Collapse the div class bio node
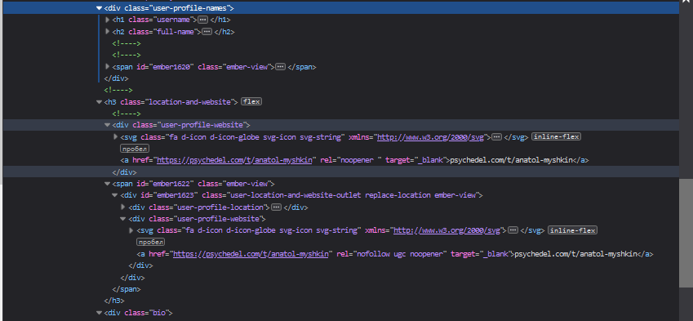693x321 pixels. (99, 313)
